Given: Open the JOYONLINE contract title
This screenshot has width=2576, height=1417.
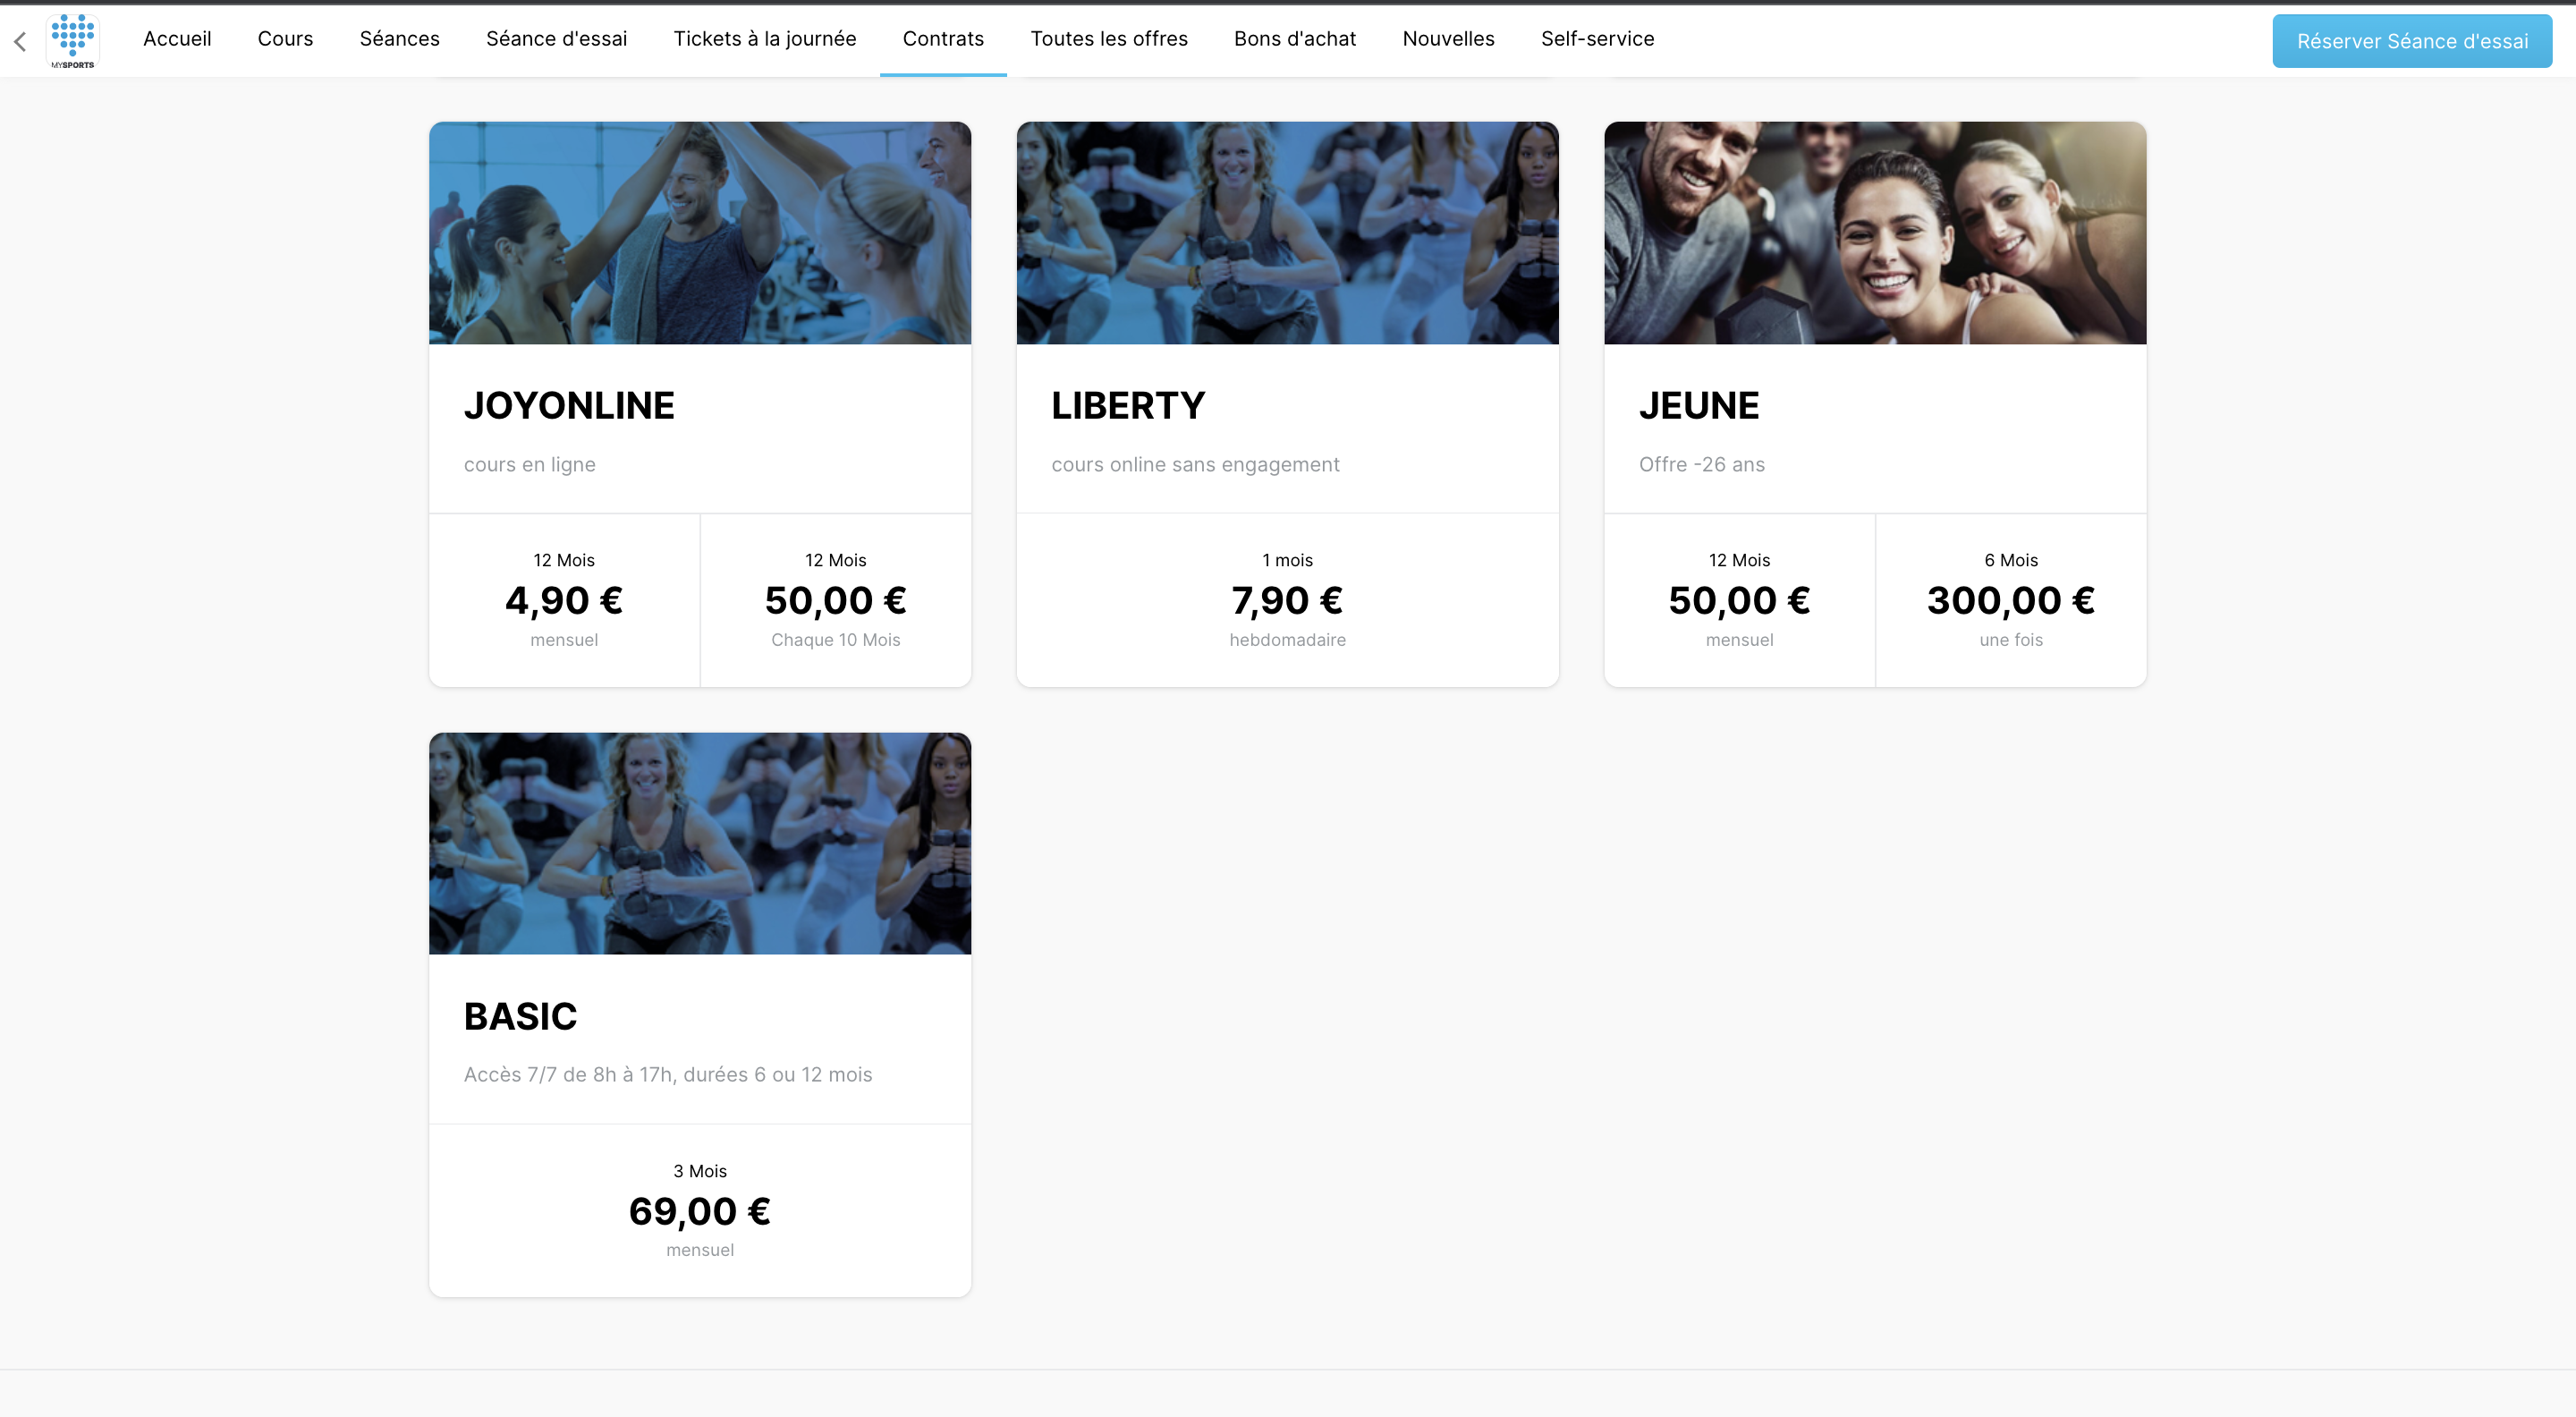Looking at the screenshot, I should (x=569, y=406).
